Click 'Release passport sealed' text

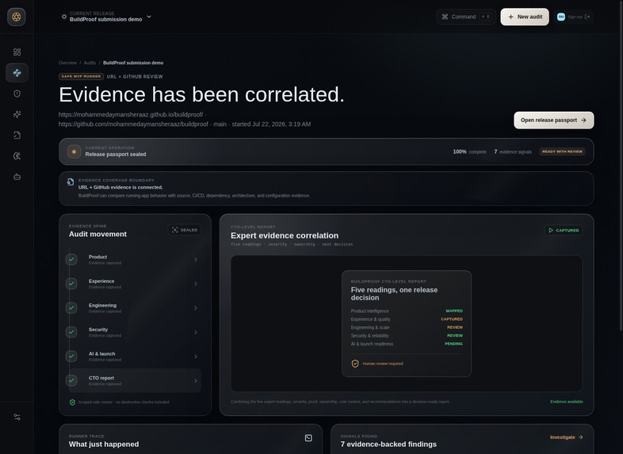coord(116,155)
